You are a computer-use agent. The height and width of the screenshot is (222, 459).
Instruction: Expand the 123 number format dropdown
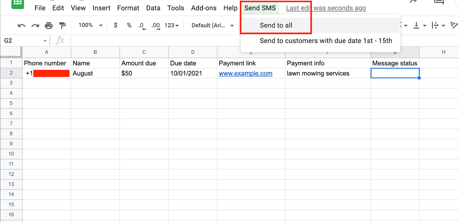(172, 25)
